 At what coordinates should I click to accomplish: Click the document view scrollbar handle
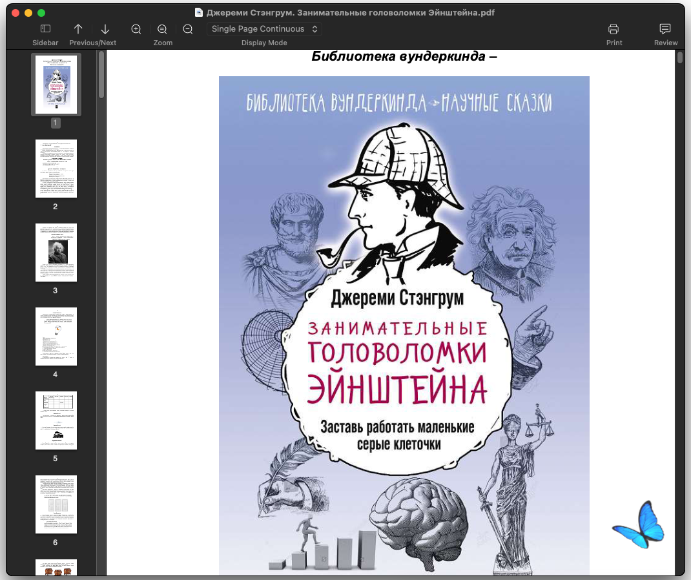point(679,57)
